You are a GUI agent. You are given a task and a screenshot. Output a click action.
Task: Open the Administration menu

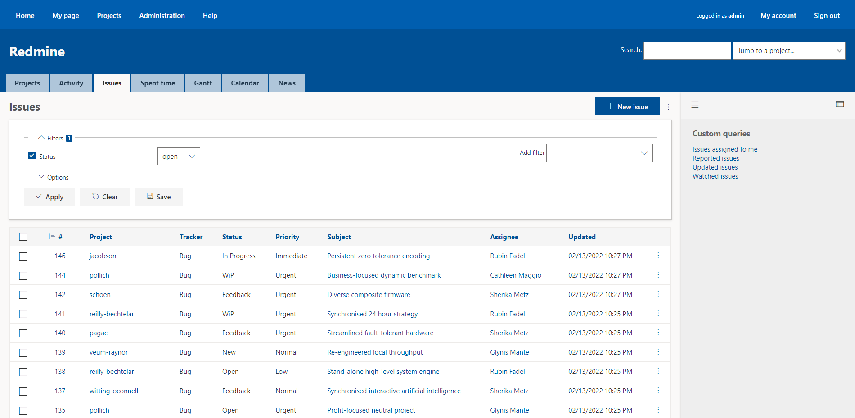coord(162,15)
